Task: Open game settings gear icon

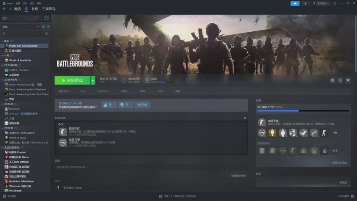Action: click(x=332, y=80)
